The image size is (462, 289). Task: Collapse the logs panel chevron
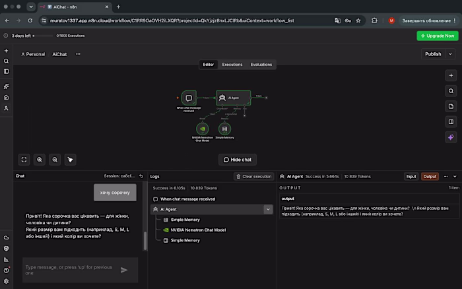click(x=455, y=176)
